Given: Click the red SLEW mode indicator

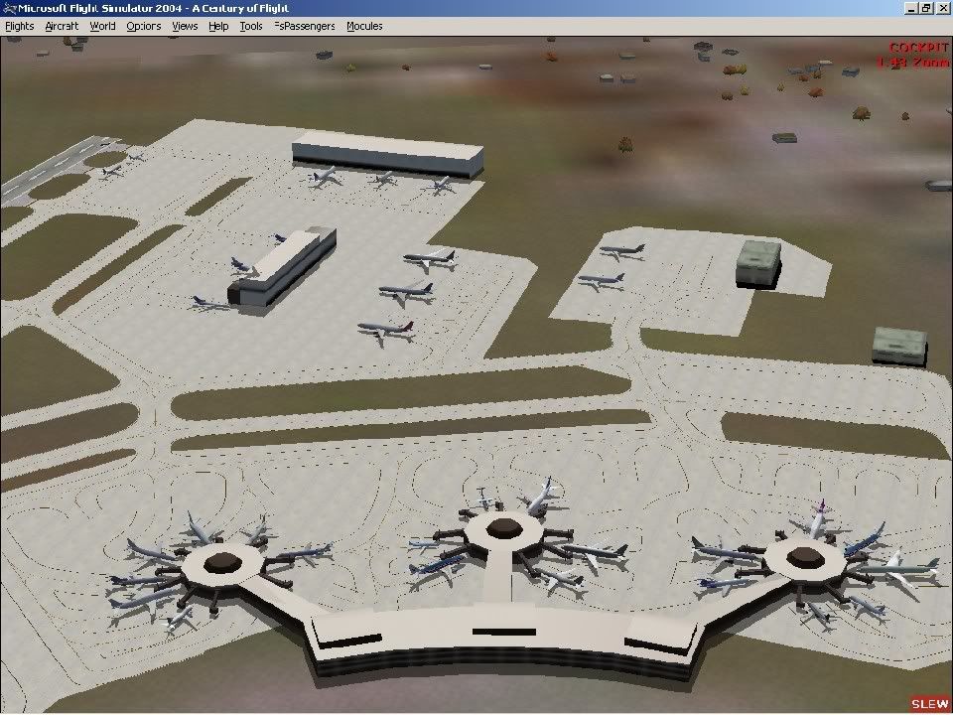Looking at the screenshot, I should 930,703.
